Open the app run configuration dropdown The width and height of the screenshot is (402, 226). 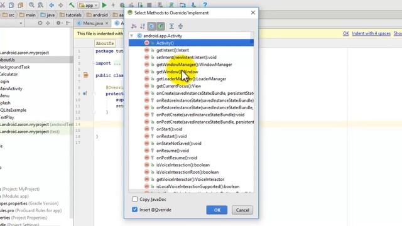pos(89,5)
